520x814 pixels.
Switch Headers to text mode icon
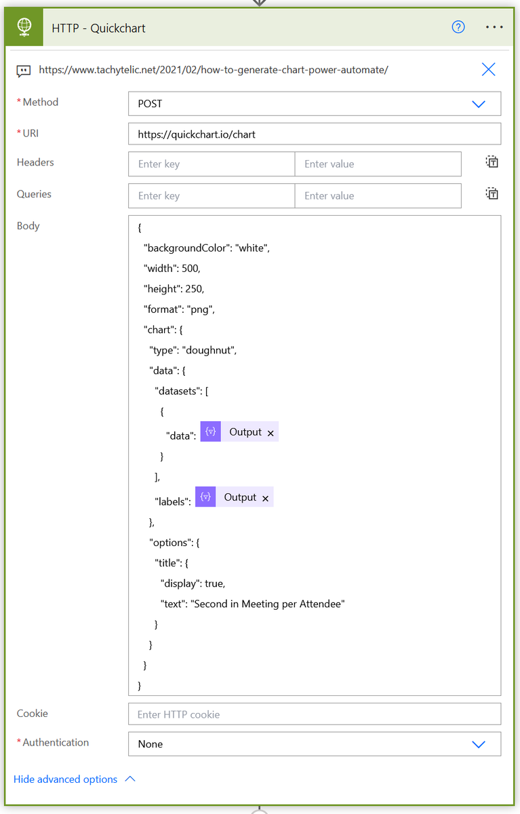pos(492,162)
